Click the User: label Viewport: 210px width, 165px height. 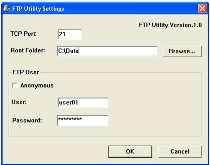click(19, 102)
